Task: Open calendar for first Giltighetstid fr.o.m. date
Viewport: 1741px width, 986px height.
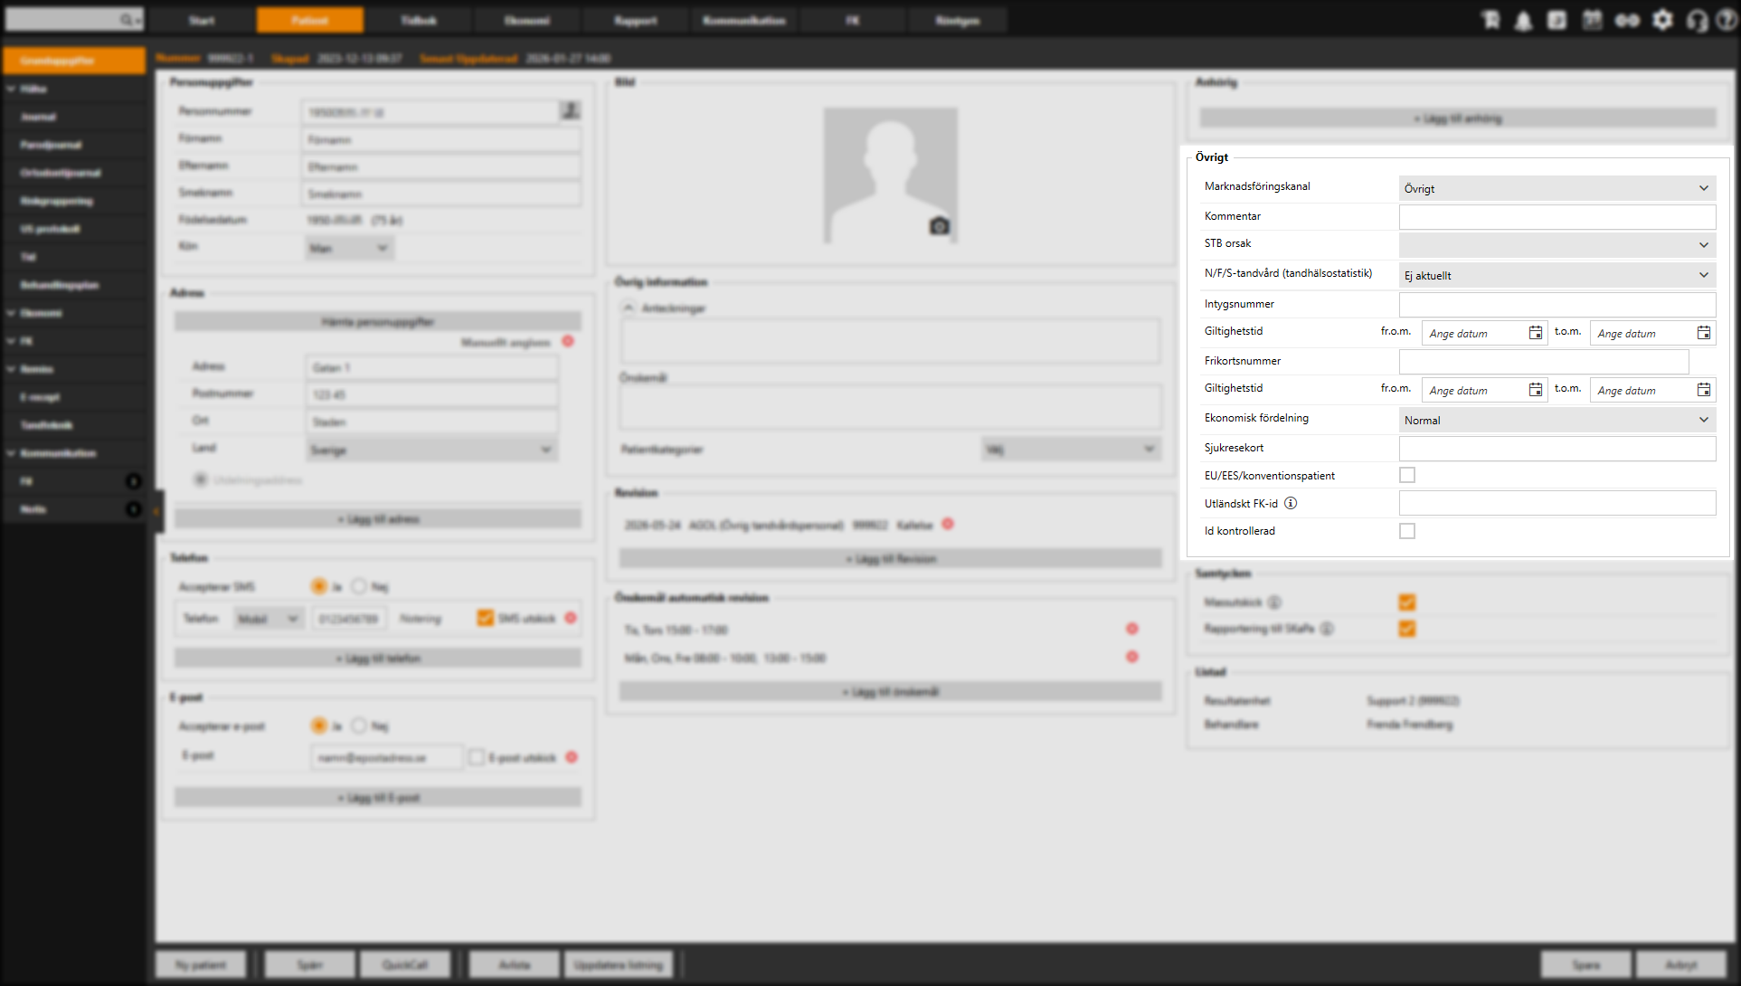Action: tap(1535, 333)
